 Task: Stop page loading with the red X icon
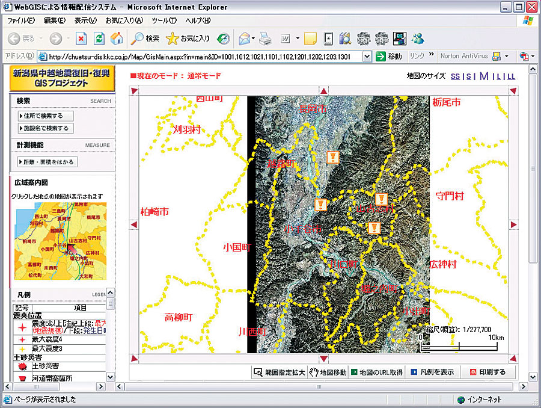[81, 39]
